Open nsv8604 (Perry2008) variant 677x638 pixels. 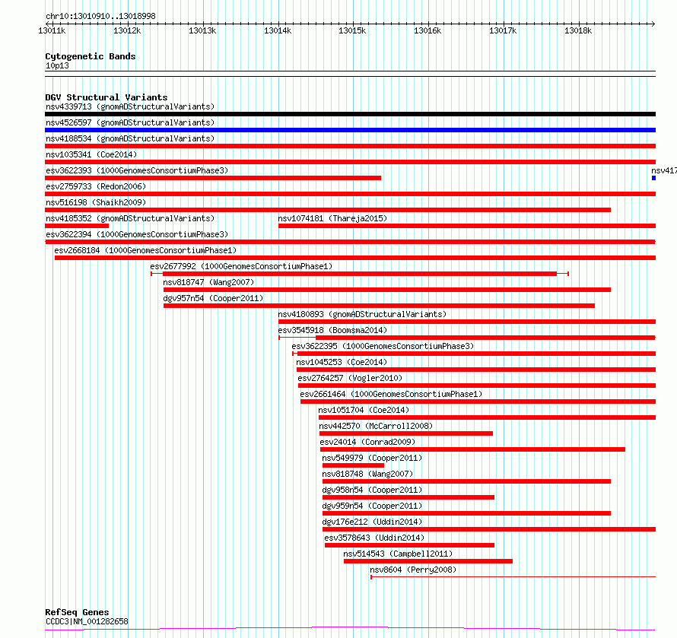click(413, 570)
